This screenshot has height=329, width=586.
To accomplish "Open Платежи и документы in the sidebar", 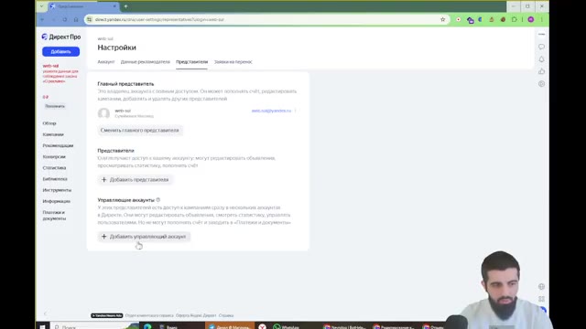I will coord(54,216).
